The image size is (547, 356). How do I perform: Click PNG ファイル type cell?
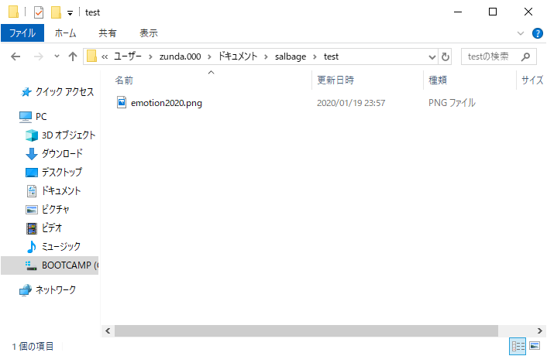452,103
